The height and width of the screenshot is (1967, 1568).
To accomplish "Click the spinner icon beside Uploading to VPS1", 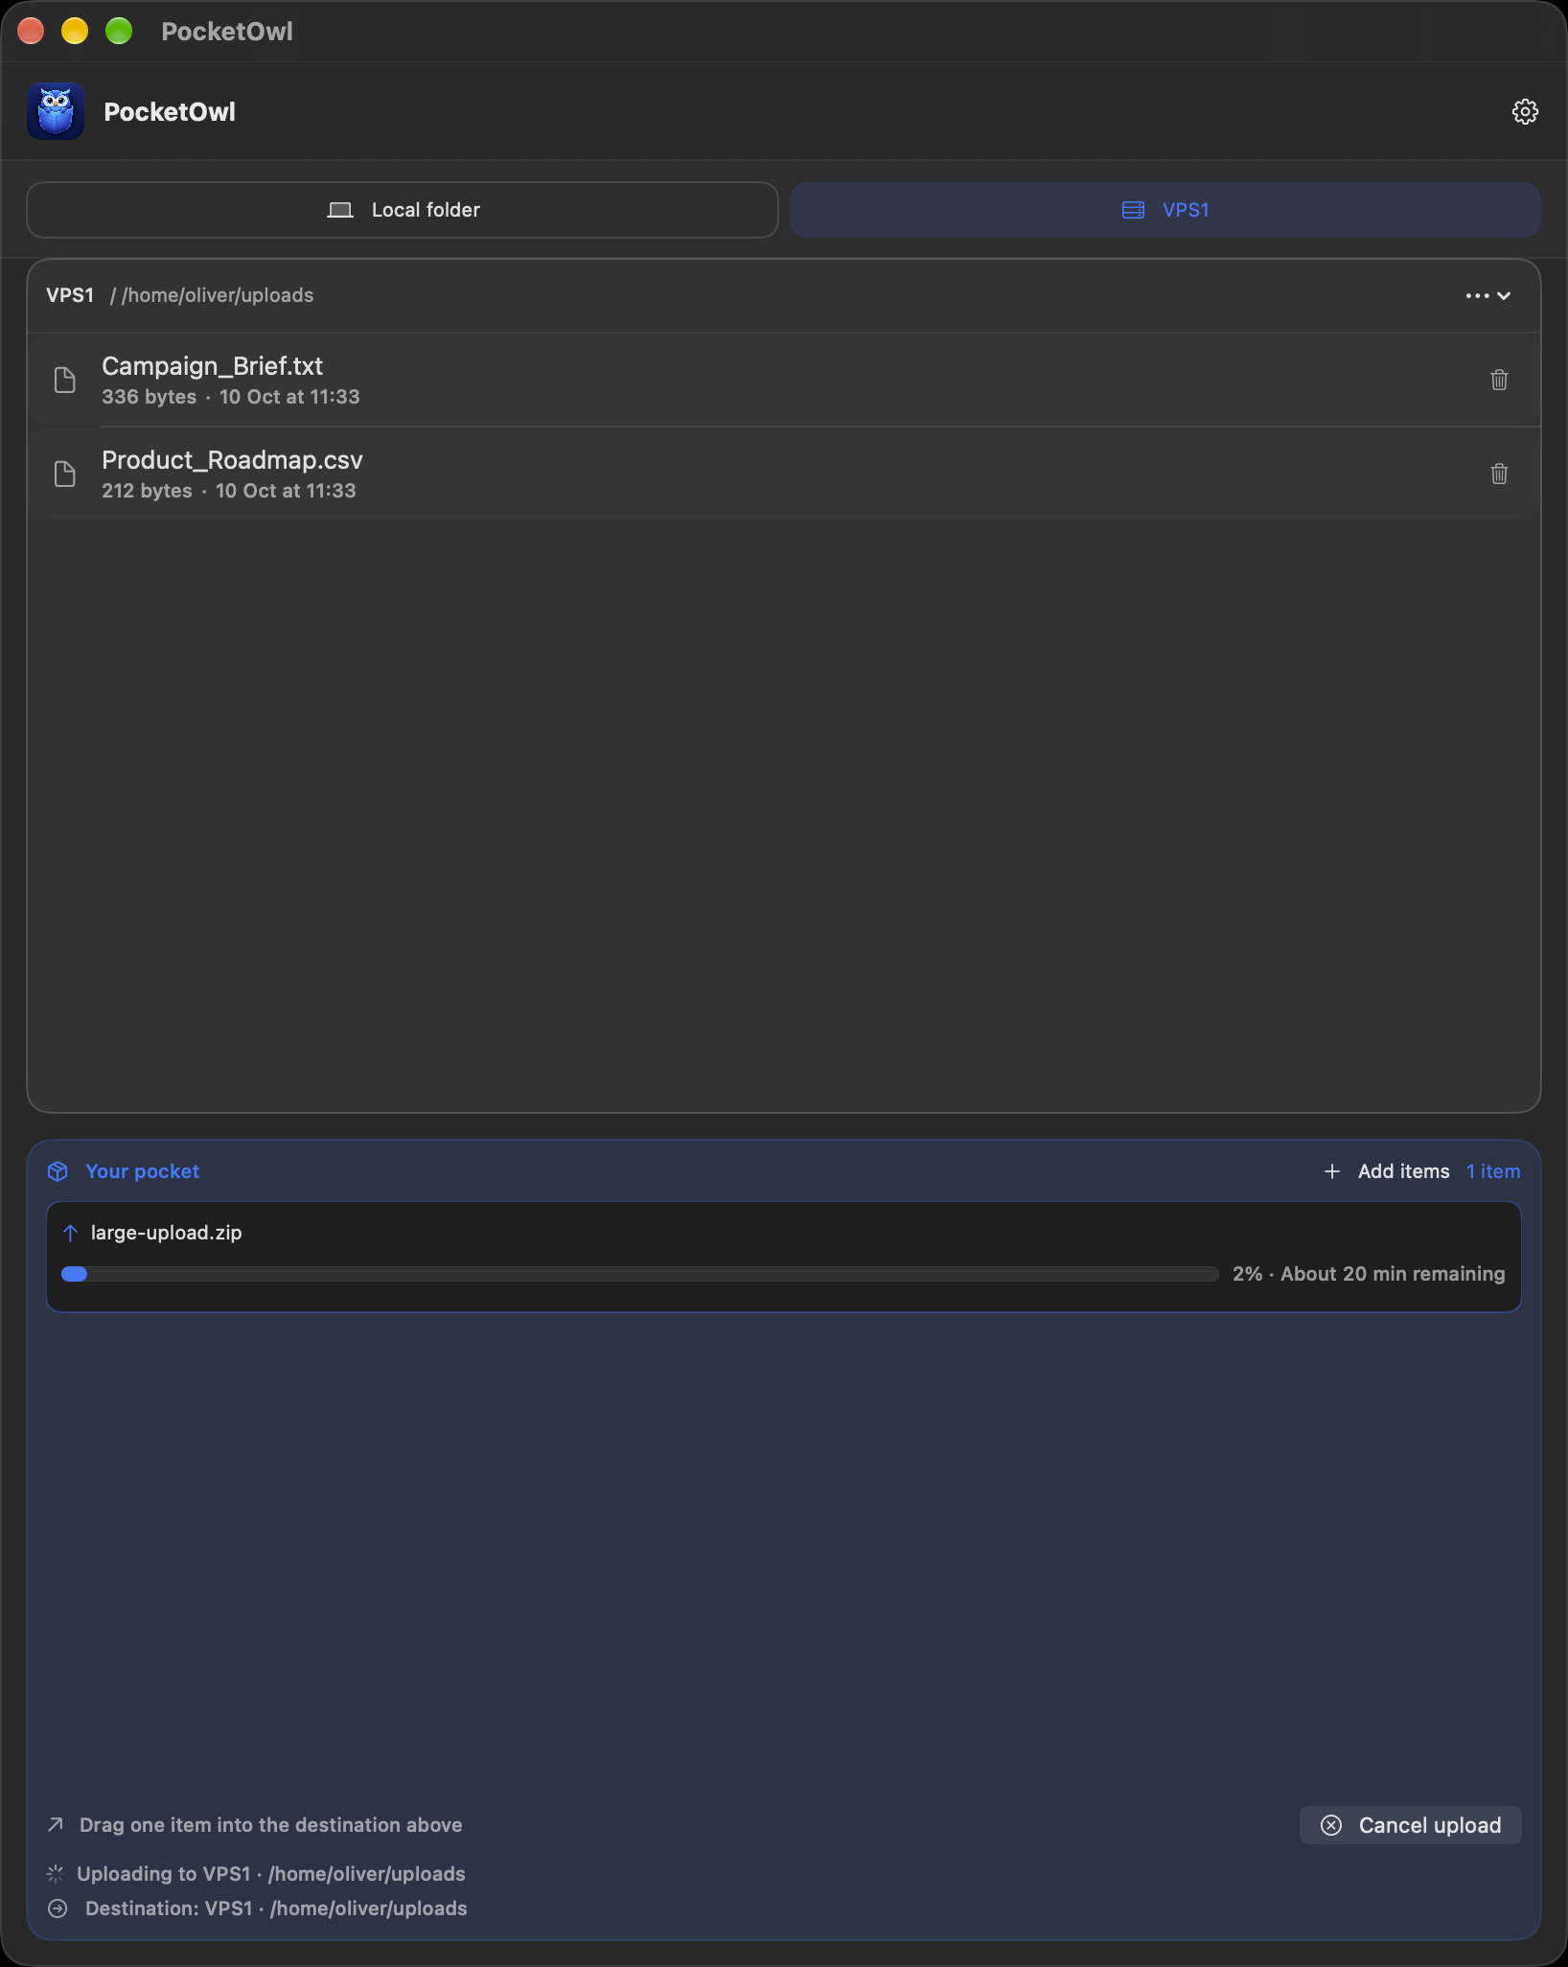I will pos(56,1874).
